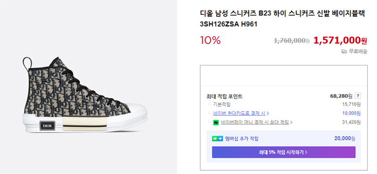Click the struck-through original price 1,760,000원
Screen dimensions: 377x174
coord(292,41)
